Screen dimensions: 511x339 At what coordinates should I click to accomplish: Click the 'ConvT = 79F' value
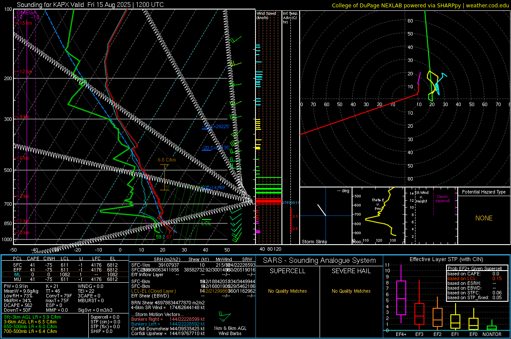[x=59, y=296]
